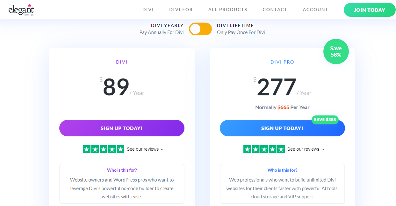Open the DIVI FOR menu
Viewport: 396px width, 206px height.
click(181, 10)
